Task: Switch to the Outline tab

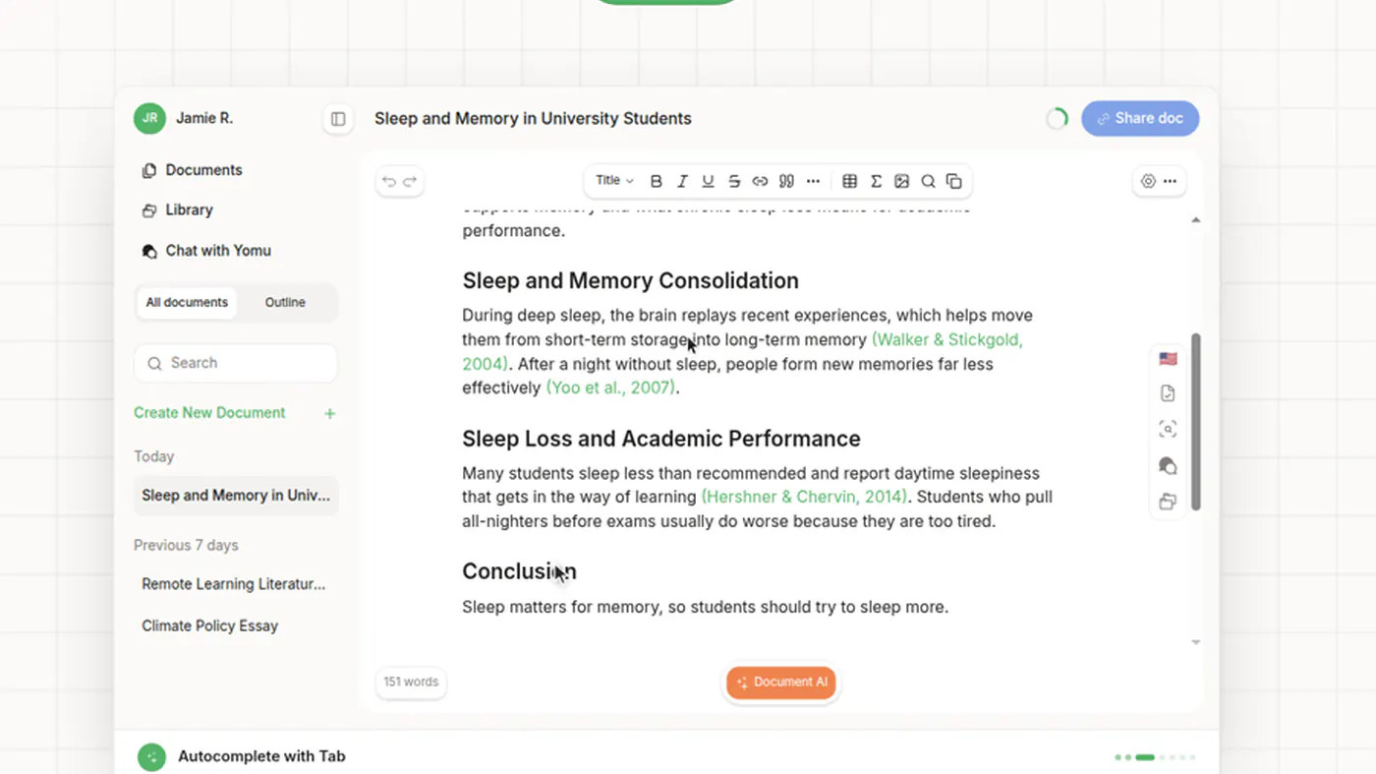Action: (x=285, y=303)
